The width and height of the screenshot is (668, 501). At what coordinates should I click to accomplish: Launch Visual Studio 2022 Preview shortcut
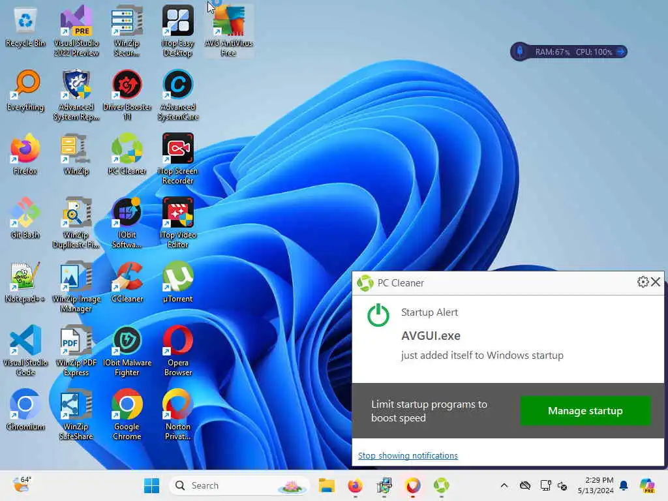point(76,31)
